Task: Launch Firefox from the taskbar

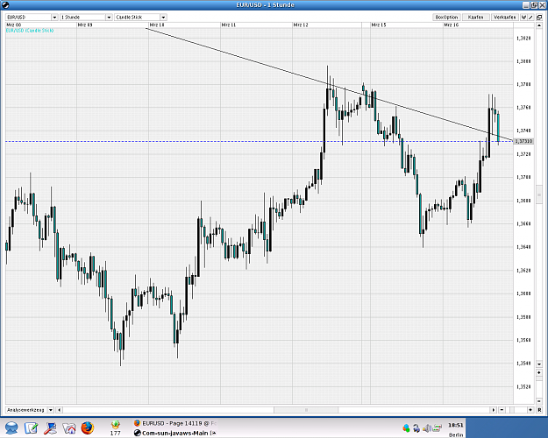Action: pyautogui.click(x=88, y=427)
